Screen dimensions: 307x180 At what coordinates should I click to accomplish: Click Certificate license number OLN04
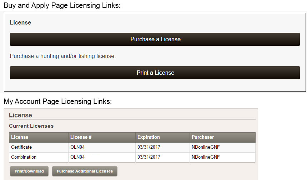[x=77, y=147]
